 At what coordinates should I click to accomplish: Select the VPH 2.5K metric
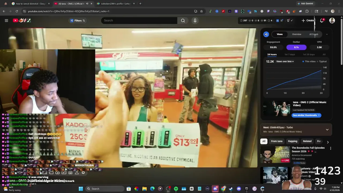pyautogui.click(x=319, y=47)
